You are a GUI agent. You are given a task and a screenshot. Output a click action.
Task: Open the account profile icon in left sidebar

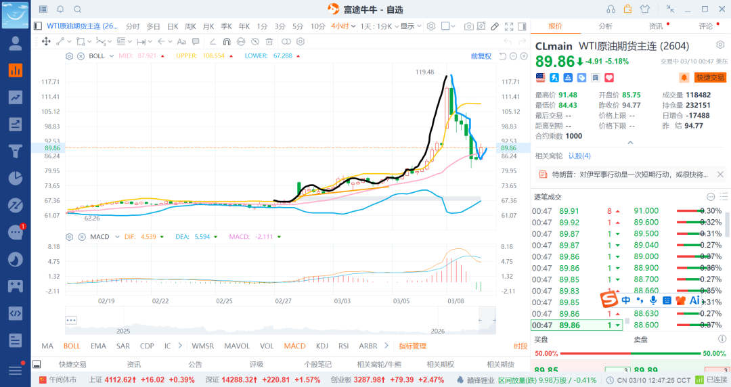[x=16, y=43]
